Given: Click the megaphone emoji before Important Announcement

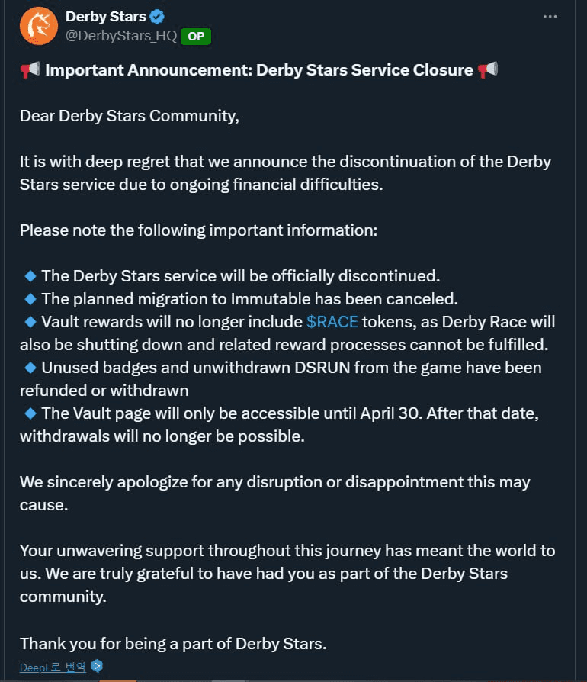Looking at the screenshot, I should [30, 69].
